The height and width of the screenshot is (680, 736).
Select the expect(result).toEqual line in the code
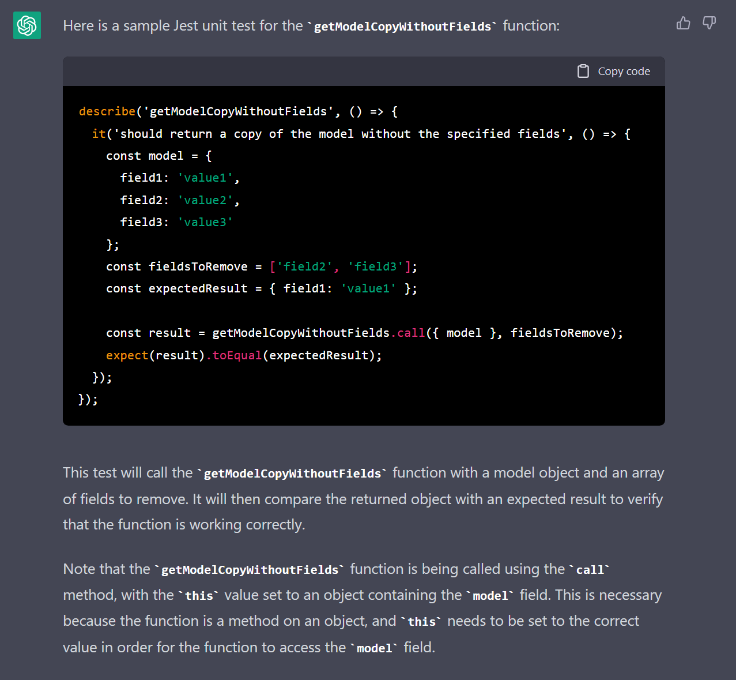(243, 355)
